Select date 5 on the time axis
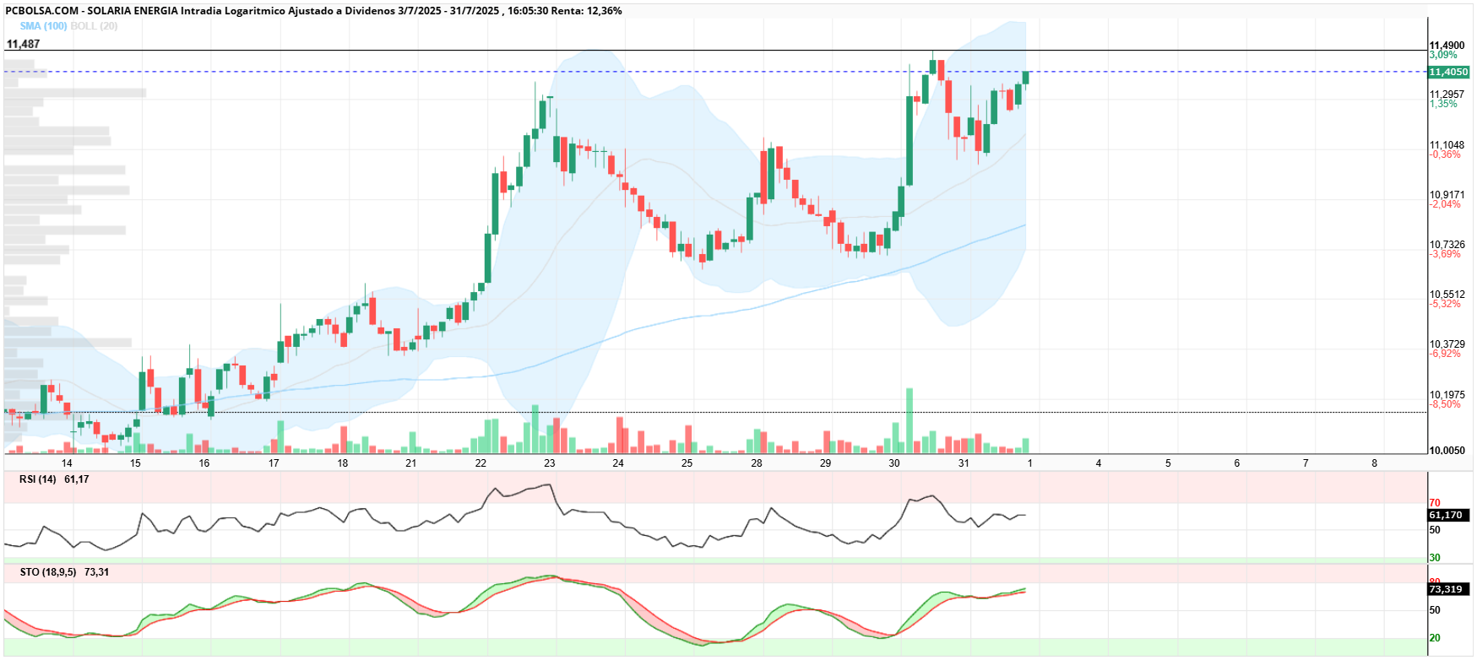 [1168, 463]
